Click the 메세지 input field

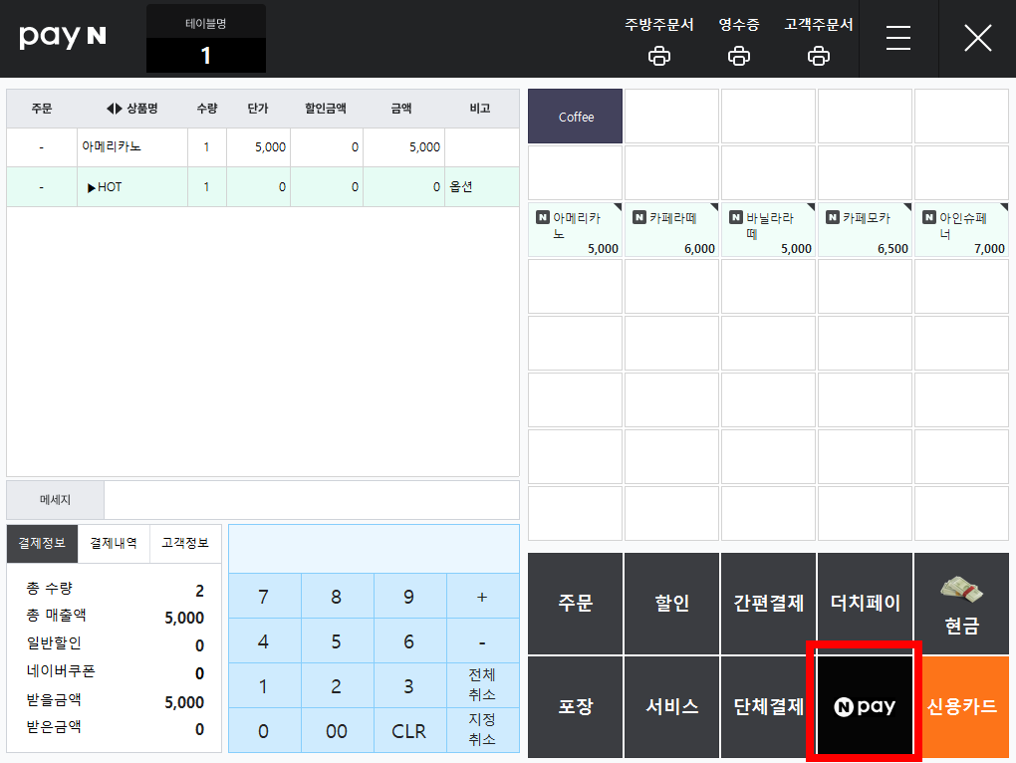point(312,499)
